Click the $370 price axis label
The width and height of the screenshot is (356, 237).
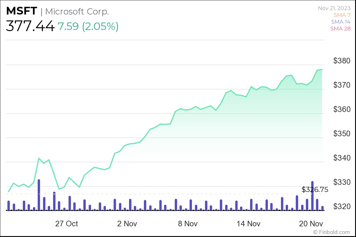coord(342,85)
